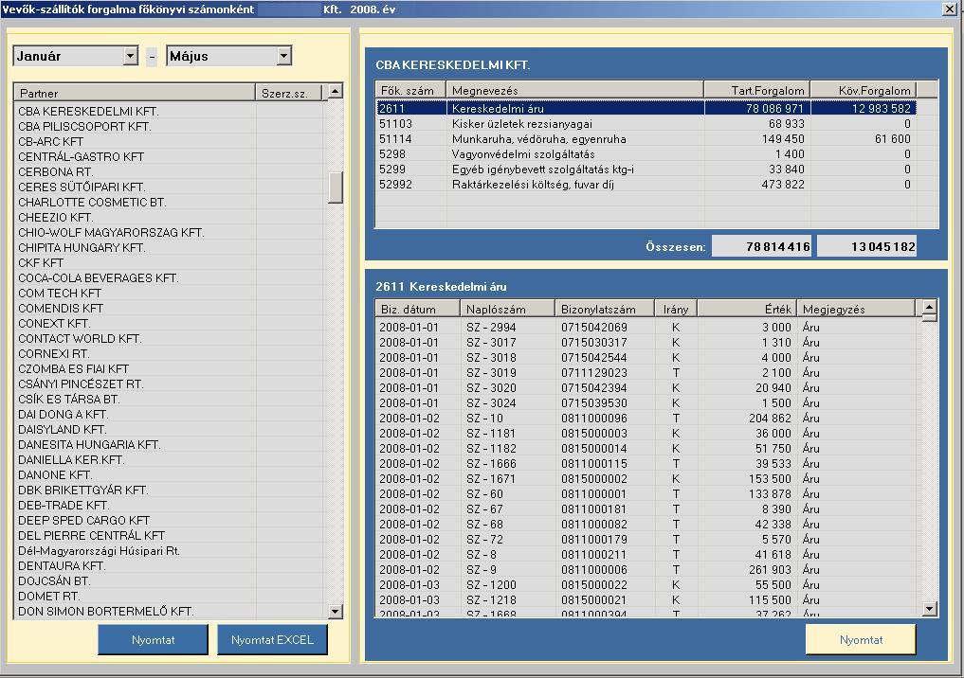Select partner CERES SÜTŐIPARI KFT.
The height and width of the screenshot is (678, 964).
coord(169,187)
